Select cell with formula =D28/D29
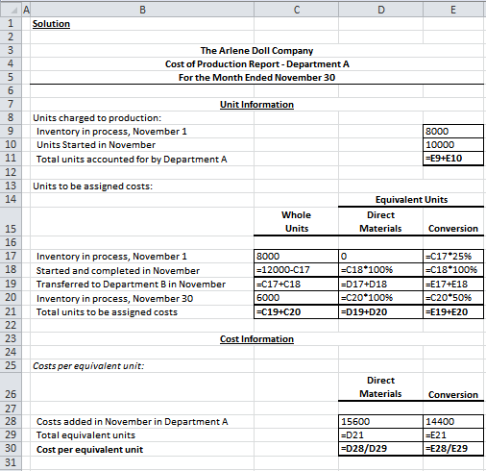Screen dimensions: 486x471 pos(380,449)
